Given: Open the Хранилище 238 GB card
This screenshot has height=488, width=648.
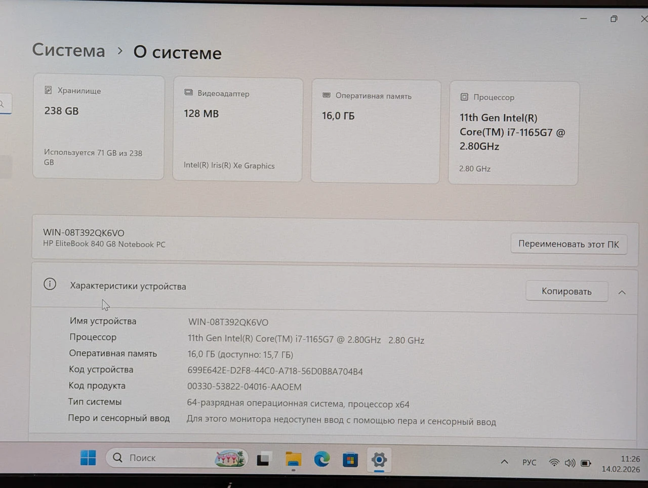Looking at the screenshot, I should [99, 127].
